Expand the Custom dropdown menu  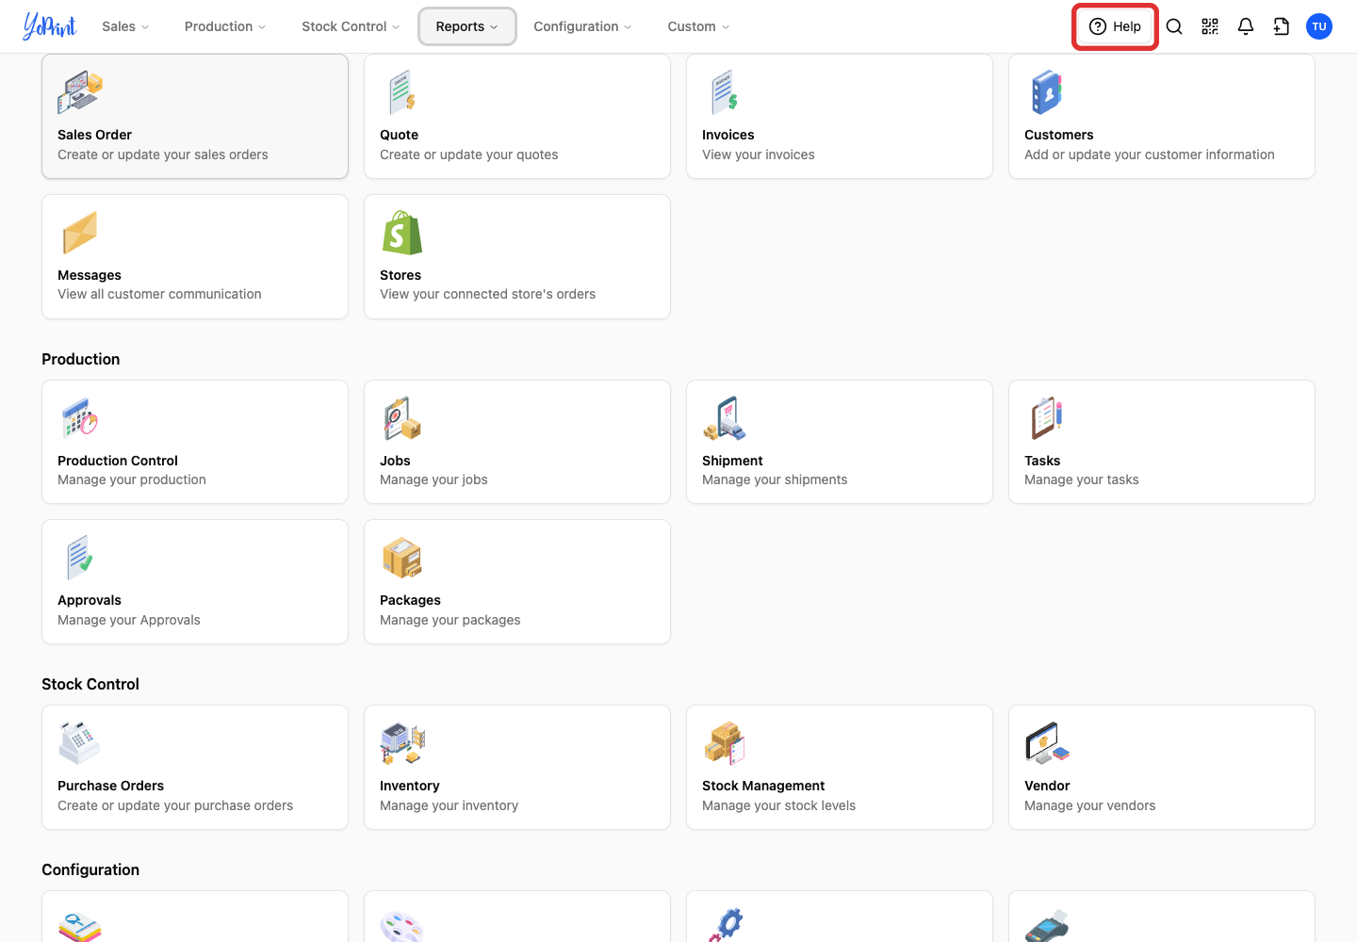click(698, 26)
